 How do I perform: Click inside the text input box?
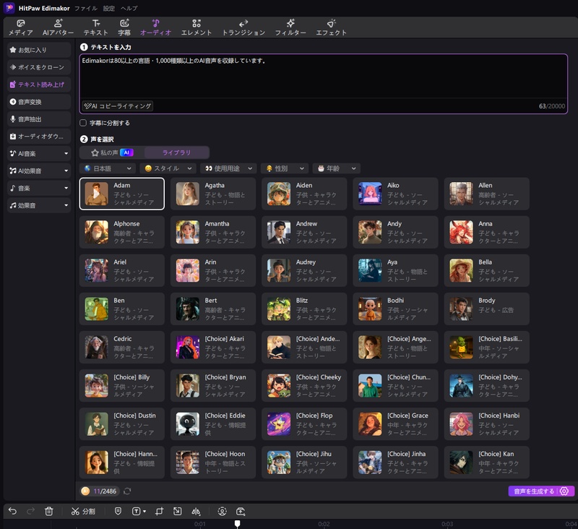[323, 77]
